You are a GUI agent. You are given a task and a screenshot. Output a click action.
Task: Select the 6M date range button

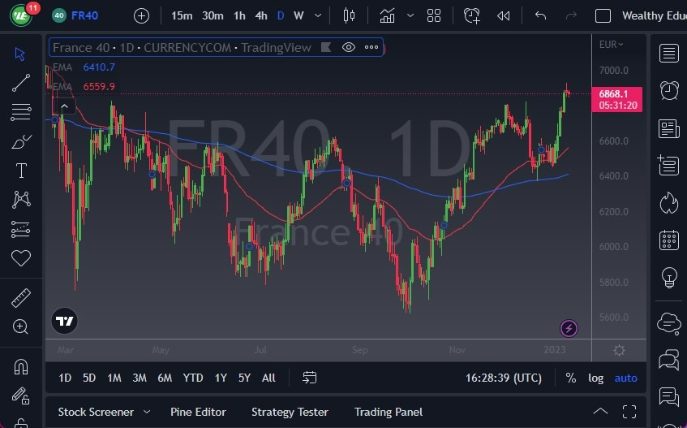[x=165, y=378]
